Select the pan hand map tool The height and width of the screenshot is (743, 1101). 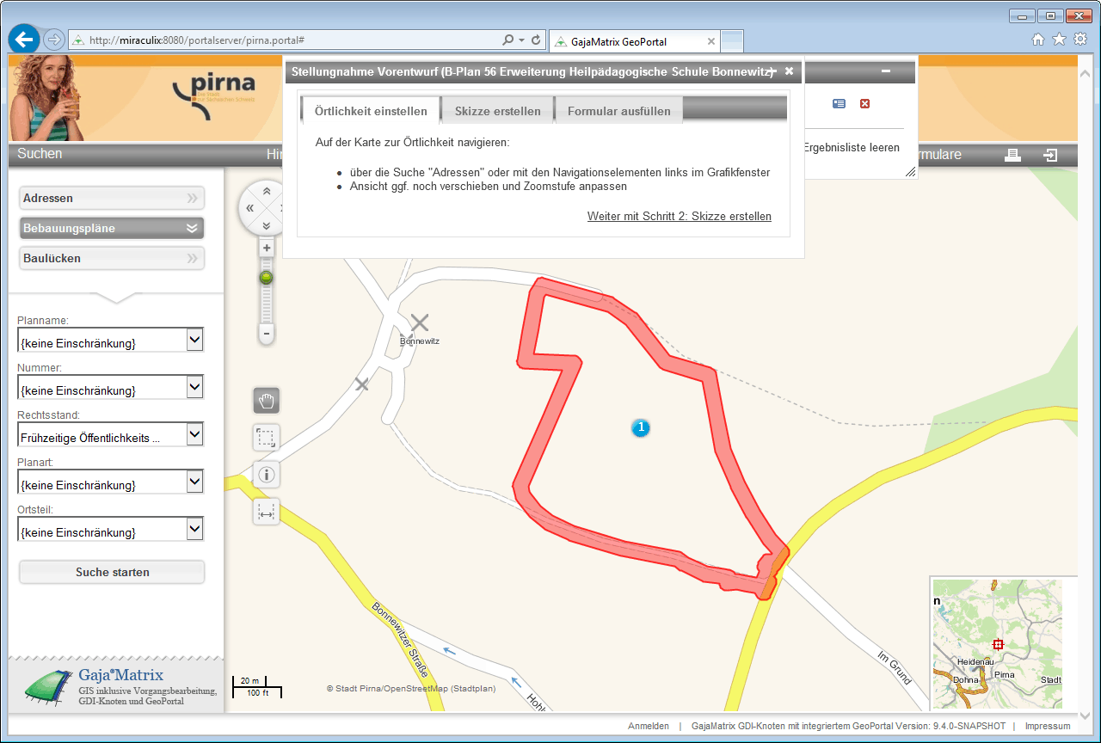pyautogui.click(x=267, y=401)
